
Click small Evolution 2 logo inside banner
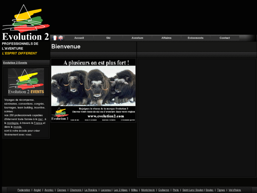[x=60, y=114]
